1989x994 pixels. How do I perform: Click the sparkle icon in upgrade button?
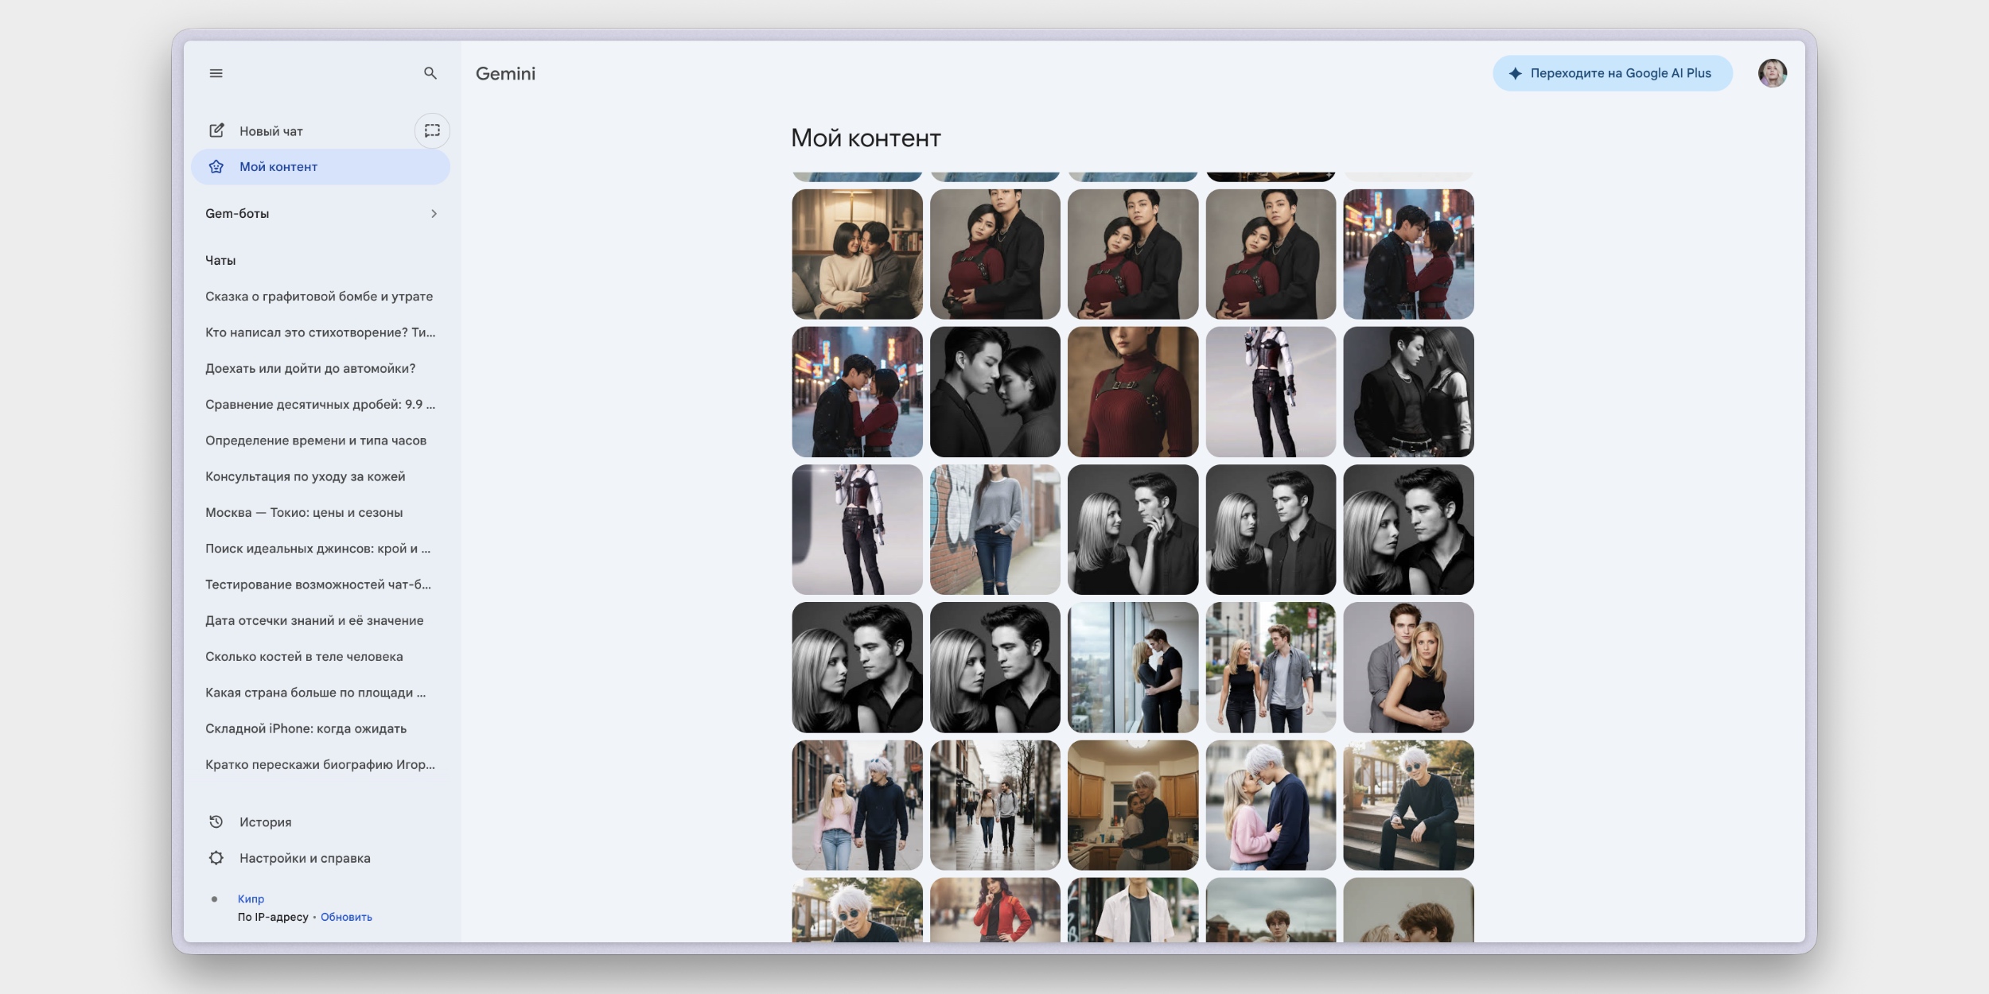coord(1516,73)
